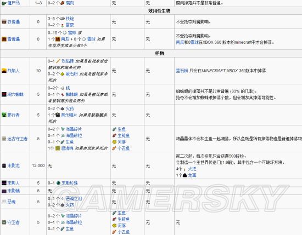
Task: Click the Blaze mob icon
Action: coord(4,71)
